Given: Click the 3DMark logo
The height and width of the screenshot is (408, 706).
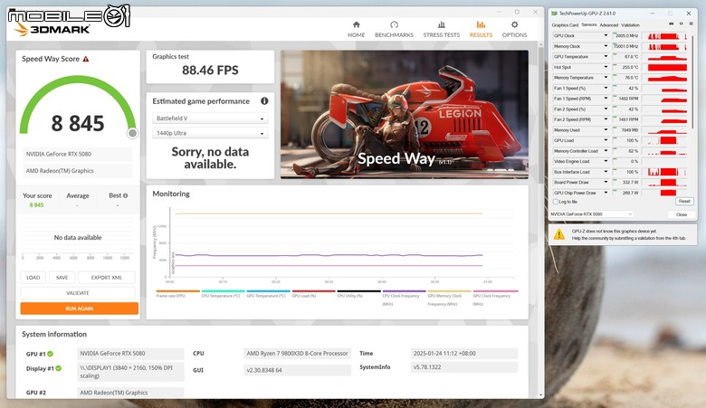Looking at the screenshot, I should click(x=52, y=29).
